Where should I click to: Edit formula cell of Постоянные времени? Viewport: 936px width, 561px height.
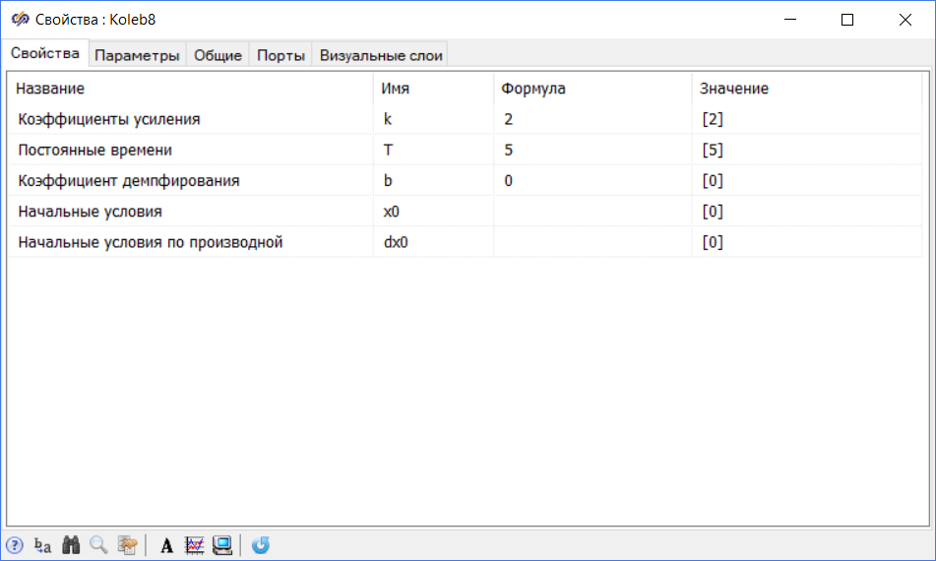tap(591, 151)
